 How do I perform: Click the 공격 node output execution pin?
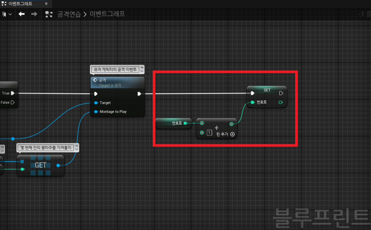(139, 94)
